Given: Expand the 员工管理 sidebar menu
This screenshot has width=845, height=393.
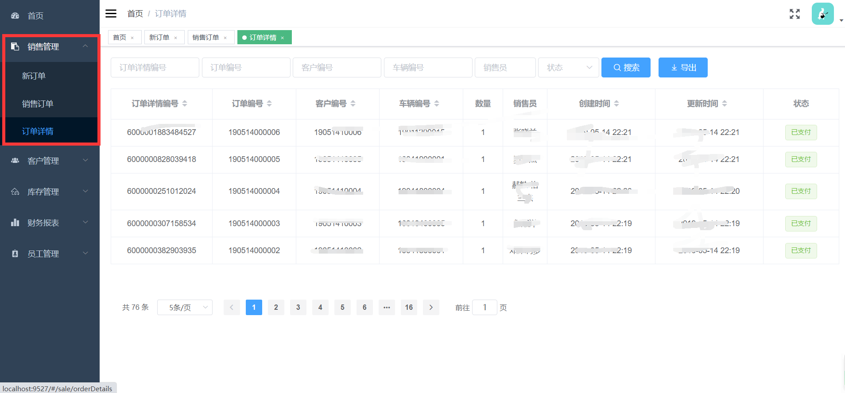Looking at the screenshot, I should click(x=50, y=254).
